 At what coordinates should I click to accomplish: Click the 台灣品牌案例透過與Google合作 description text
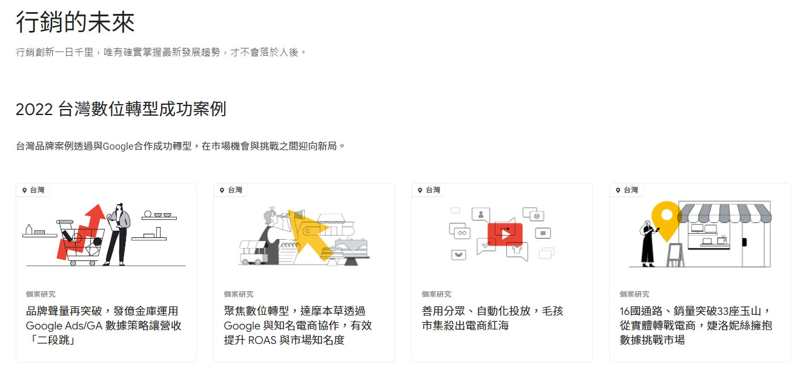(x=180, y=146)
